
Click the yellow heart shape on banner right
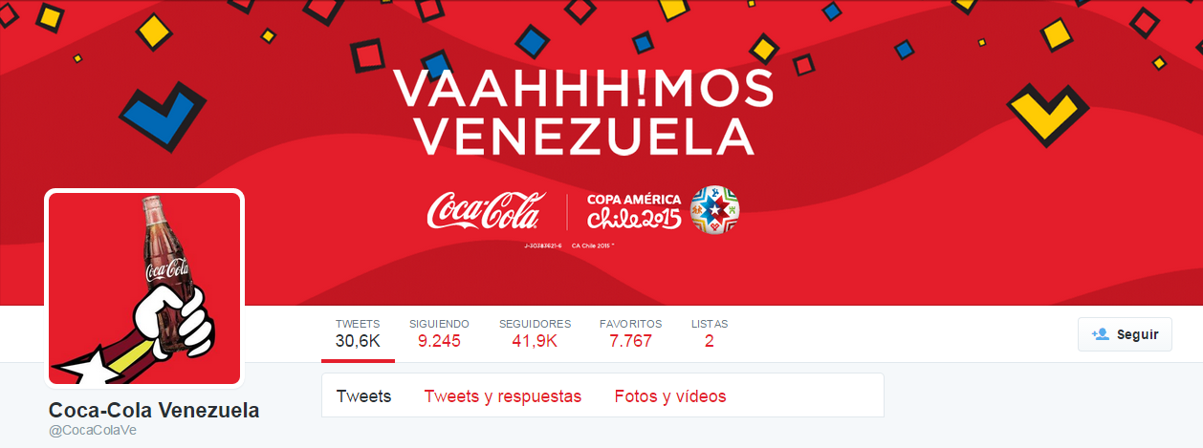pyautogui.click(x=1049, y=109)
